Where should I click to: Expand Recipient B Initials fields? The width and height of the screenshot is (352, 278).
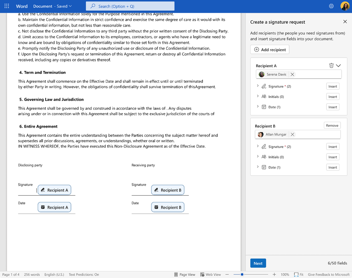[x=258, y=157]
